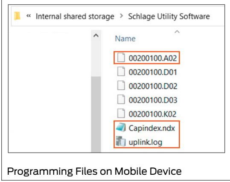Select the file name uplink.log
The height and width of the screenshot is (182, 230).
click(x=146, y=142)
